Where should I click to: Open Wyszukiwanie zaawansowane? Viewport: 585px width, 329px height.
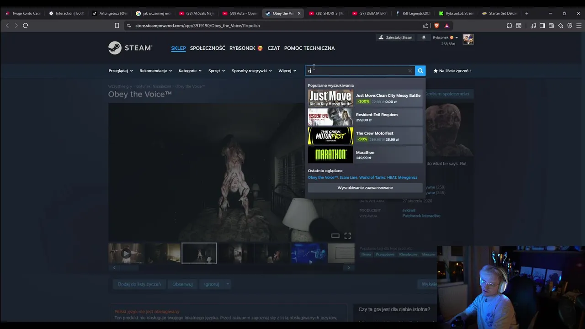(365, 188)
